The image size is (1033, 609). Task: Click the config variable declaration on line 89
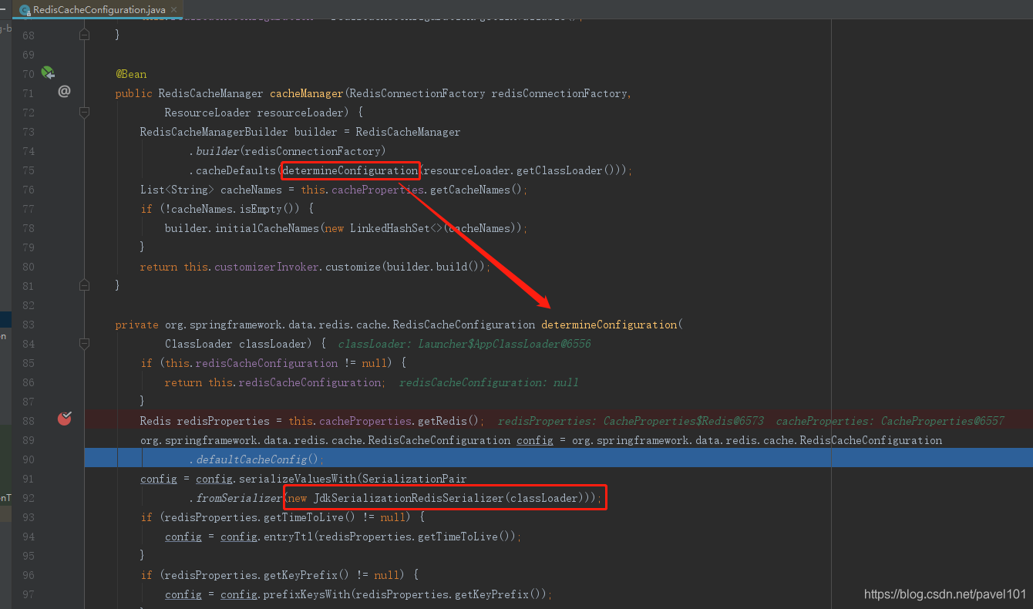click(534, 440)
